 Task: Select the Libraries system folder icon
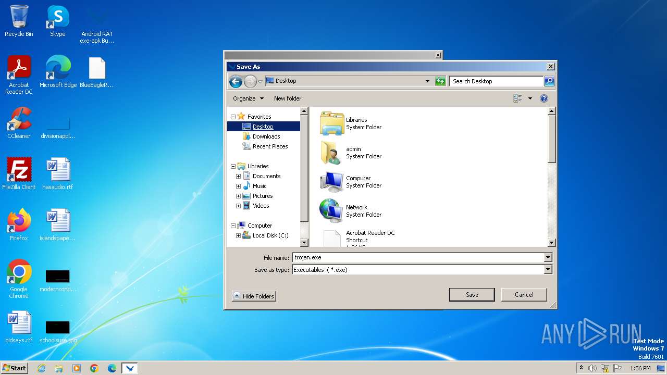[x=332, y=123]
